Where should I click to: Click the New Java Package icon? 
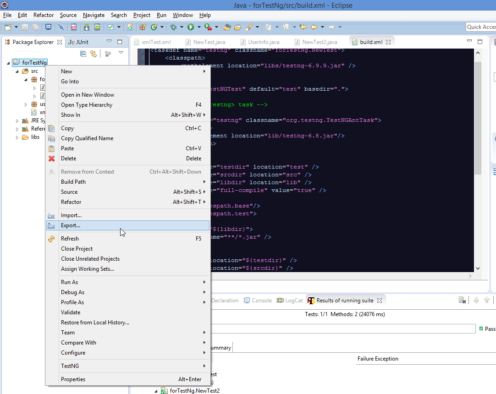[143, 27]
